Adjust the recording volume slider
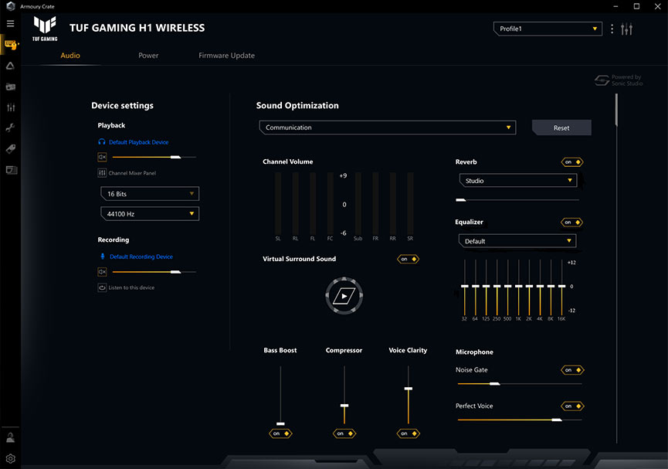This screenshot has width=668, height=469. click(x=154, y=272)
